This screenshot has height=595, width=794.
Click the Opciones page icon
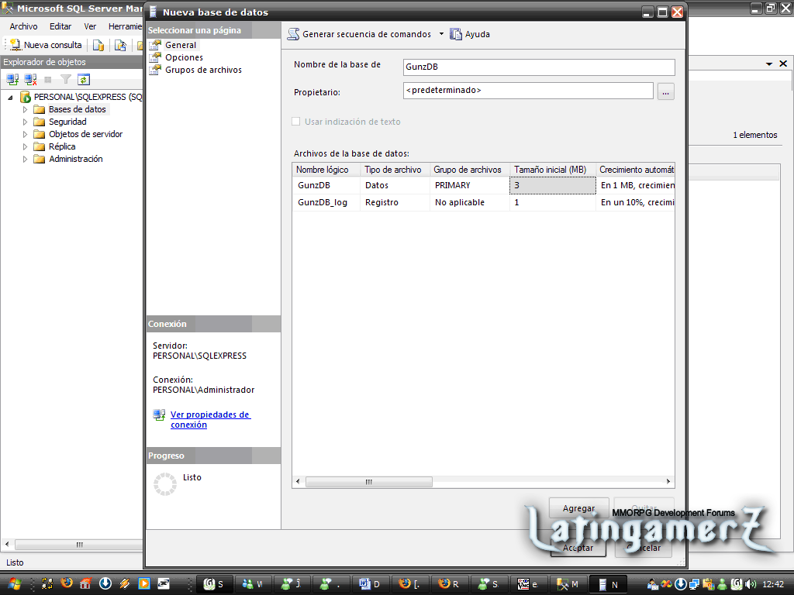pos(155,57)
